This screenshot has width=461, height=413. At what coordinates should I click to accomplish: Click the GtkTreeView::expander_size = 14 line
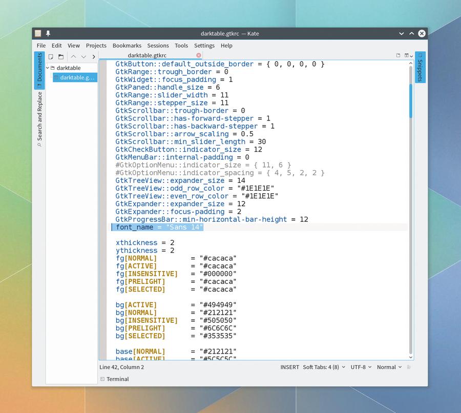pyautogui.click(x=180, y=180)
